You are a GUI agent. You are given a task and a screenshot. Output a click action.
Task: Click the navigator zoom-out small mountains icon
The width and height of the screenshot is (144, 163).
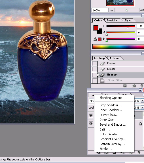pyautogui.click(x=112, y=10)
